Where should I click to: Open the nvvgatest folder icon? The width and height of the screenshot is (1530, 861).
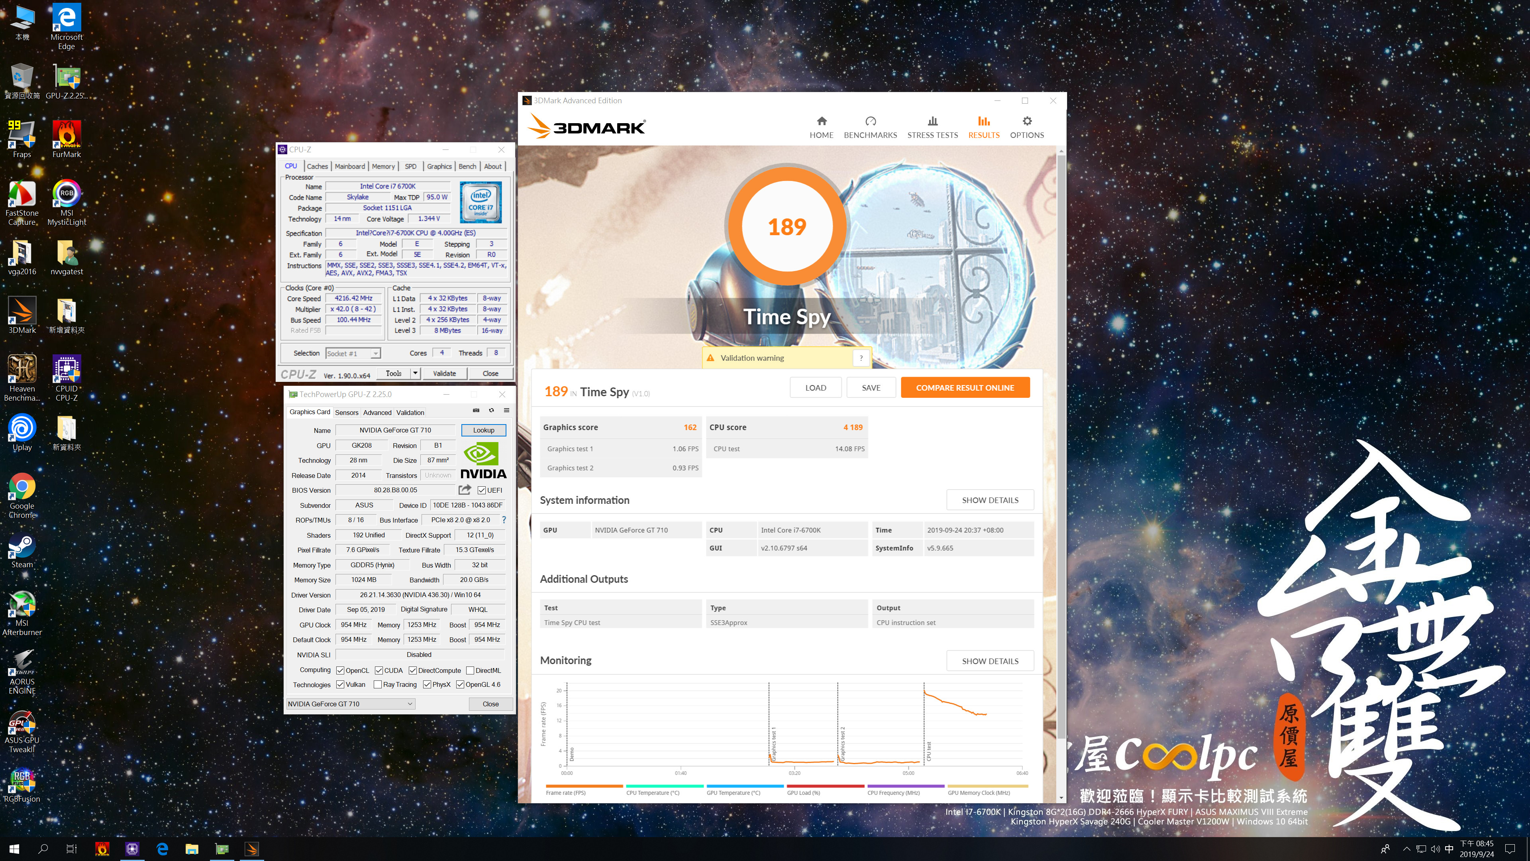pos(67,257)
